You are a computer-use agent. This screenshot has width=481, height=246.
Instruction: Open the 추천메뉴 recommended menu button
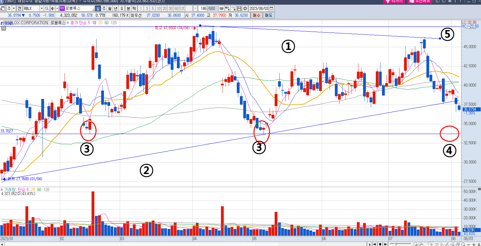[419, 1]
